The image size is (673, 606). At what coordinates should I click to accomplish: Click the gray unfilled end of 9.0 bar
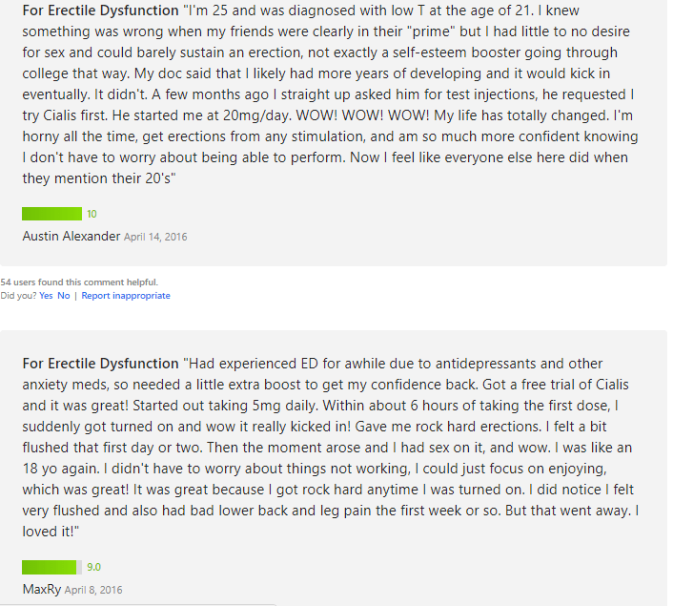(79, 567)
